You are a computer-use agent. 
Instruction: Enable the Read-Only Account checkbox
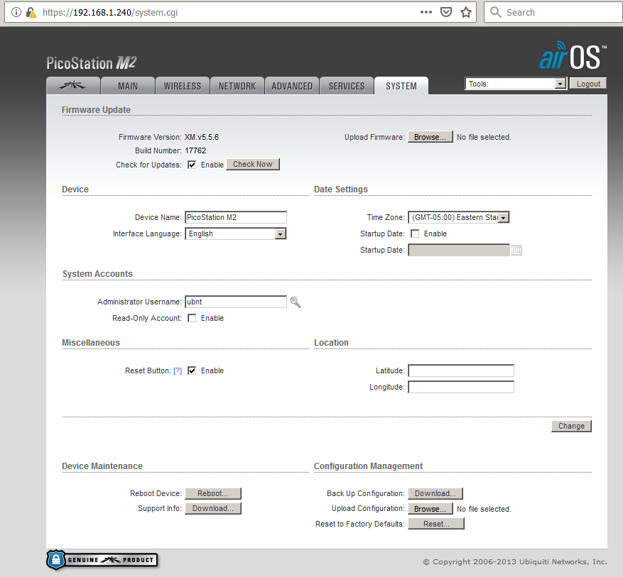tap(192, 319)
